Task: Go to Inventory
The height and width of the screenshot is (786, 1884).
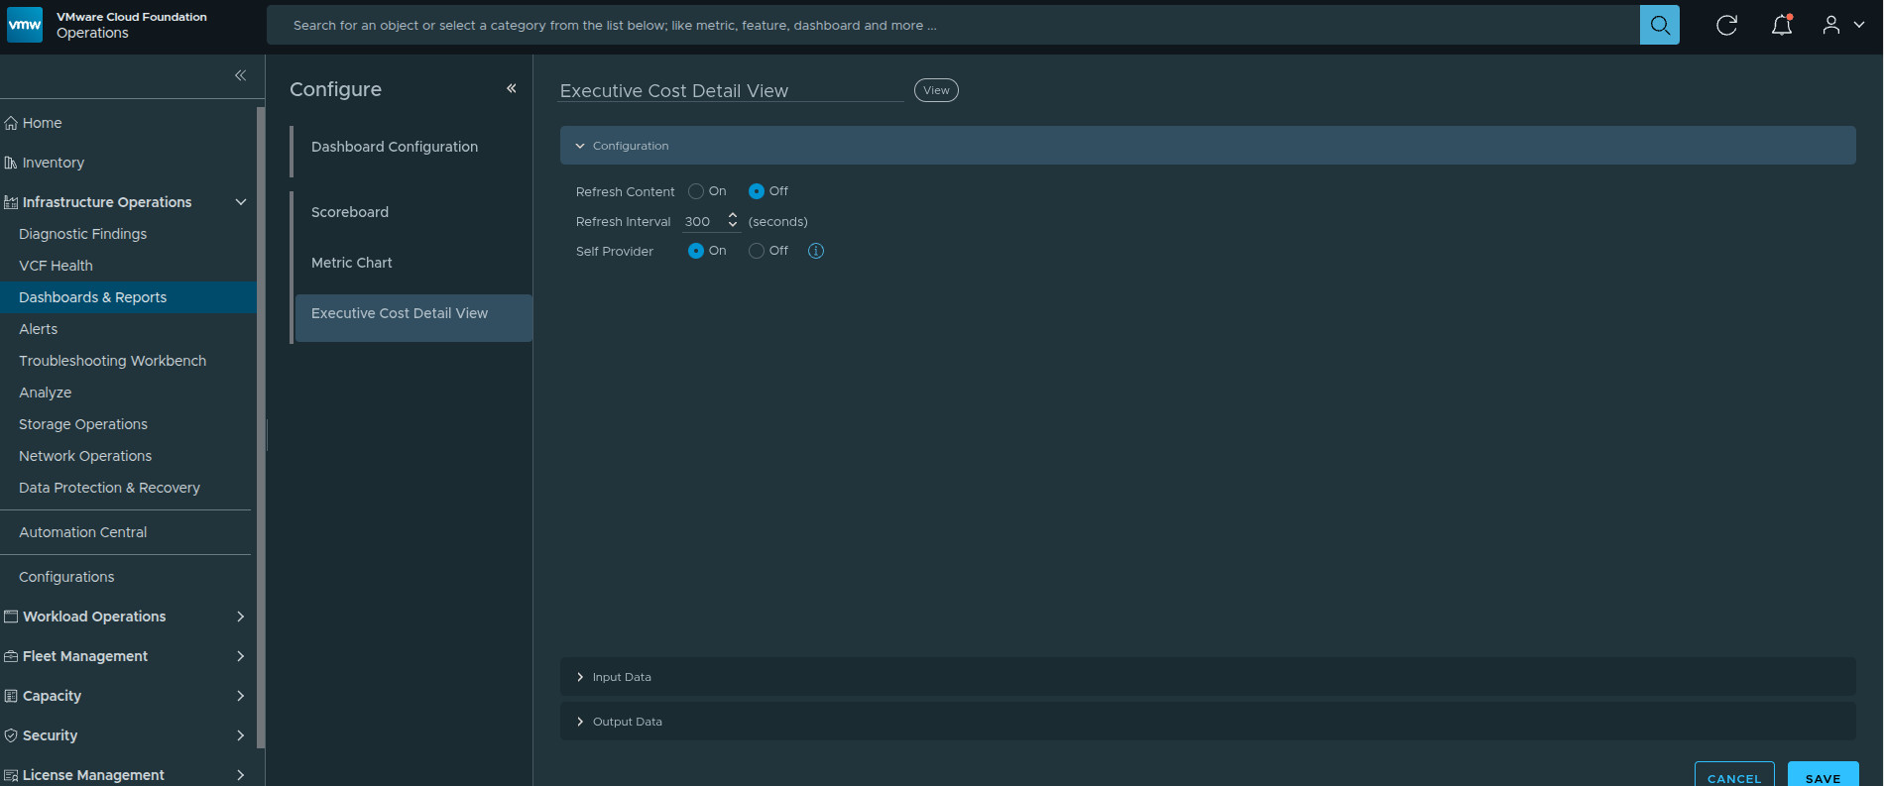Action: coord(54,163)
